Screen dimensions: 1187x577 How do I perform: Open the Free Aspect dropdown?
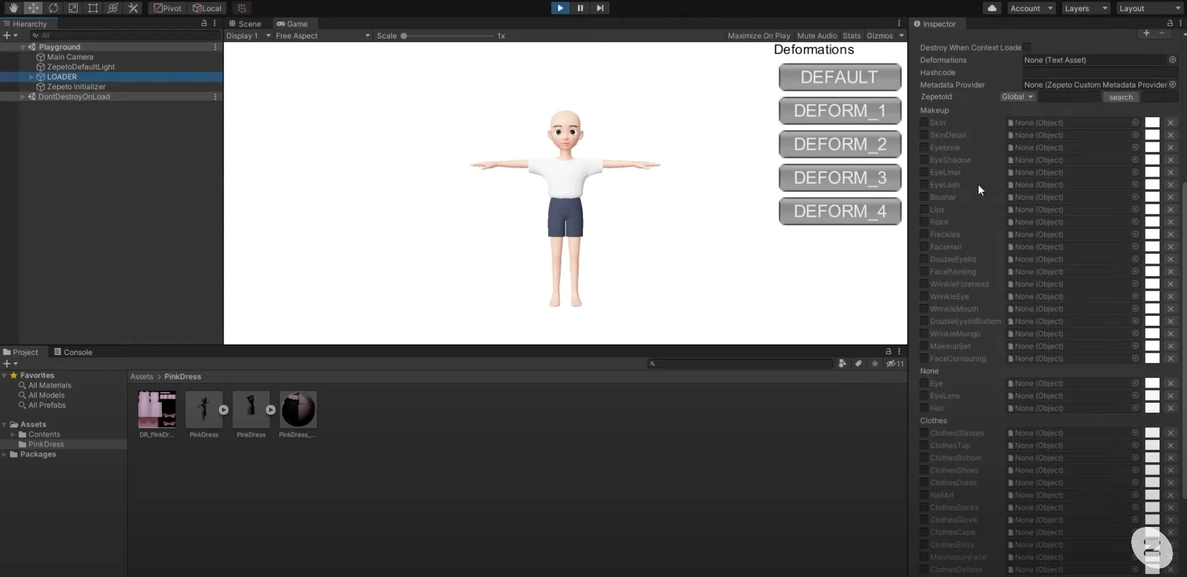pos(323,36)
